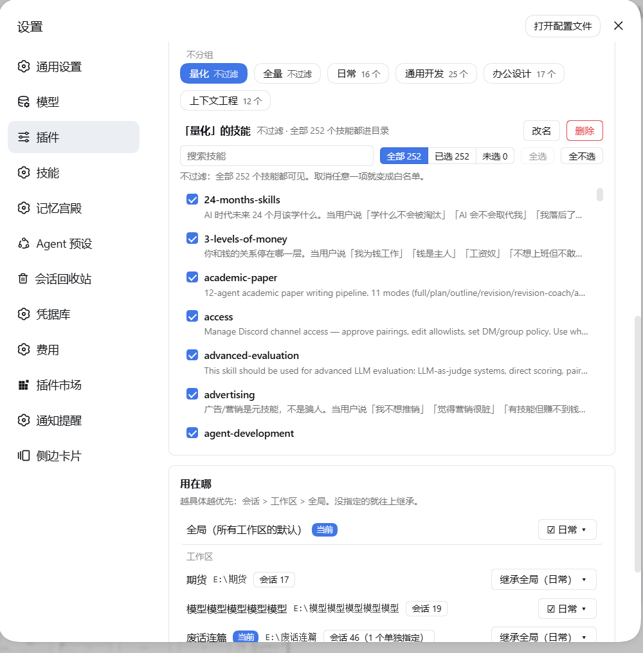Select the 办公设计 17 个 group
643x653 pixels.
524,74
